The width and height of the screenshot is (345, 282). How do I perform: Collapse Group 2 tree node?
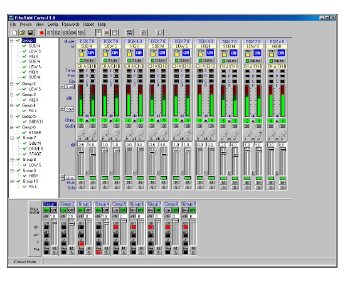(x=12, y=84)
